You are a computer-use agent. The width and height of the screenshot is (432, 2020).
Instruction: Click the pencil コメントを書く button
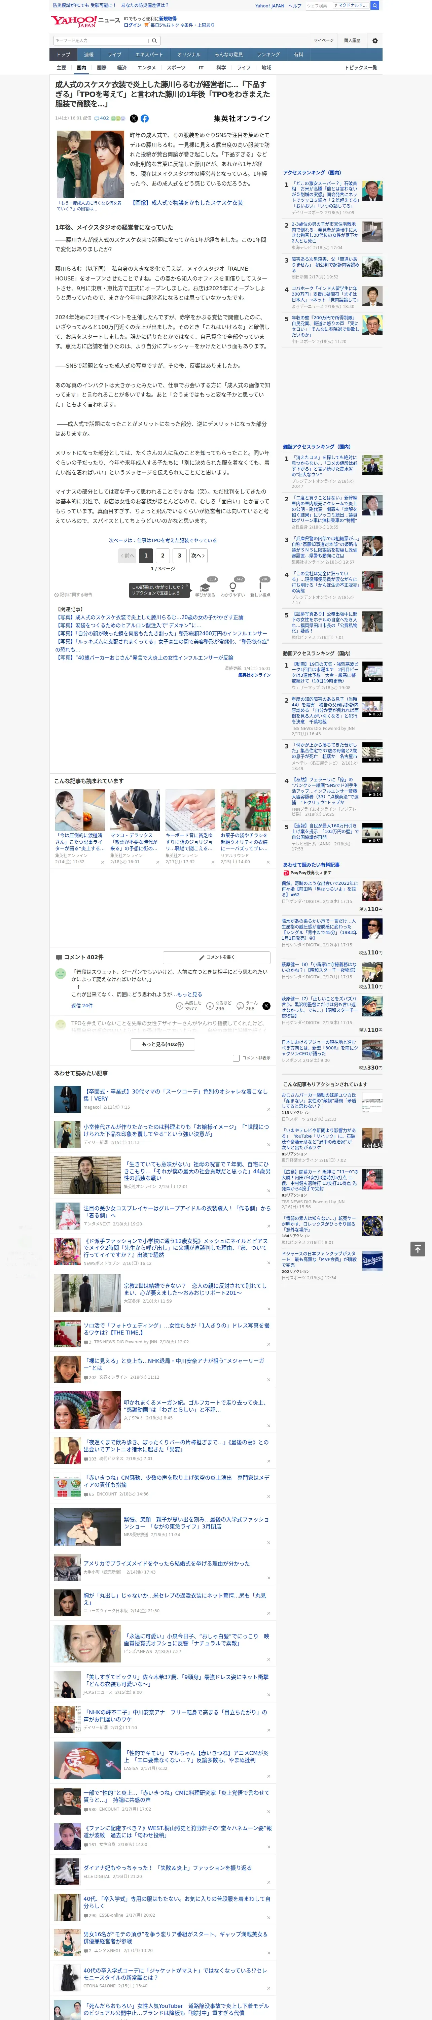pos(216,957)
